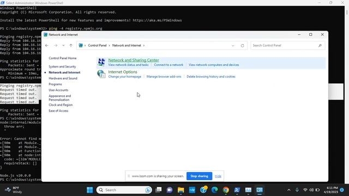Minimize the Network and Internet window

coord(299,35)
